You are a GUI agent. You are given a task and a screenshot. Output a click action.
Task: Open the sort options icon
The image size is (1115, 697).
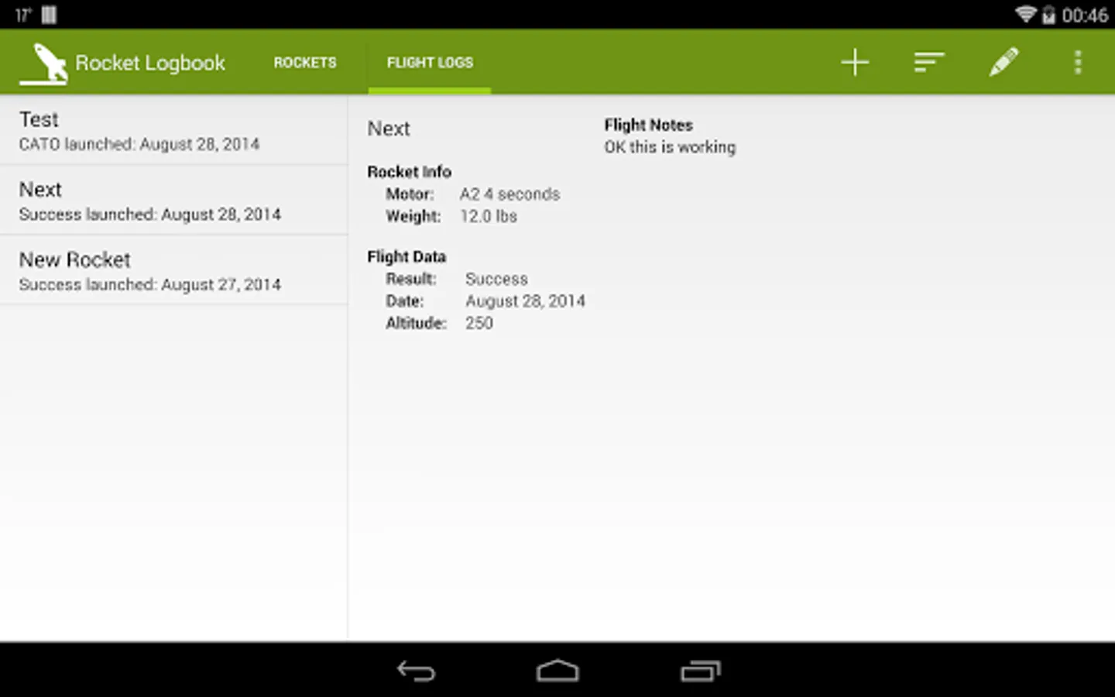click(928, 61)
